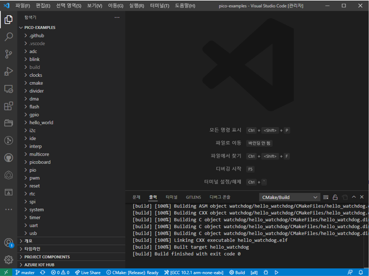Open Run and Debug view icon
369x276 pixels.
[x=8, y=71]
